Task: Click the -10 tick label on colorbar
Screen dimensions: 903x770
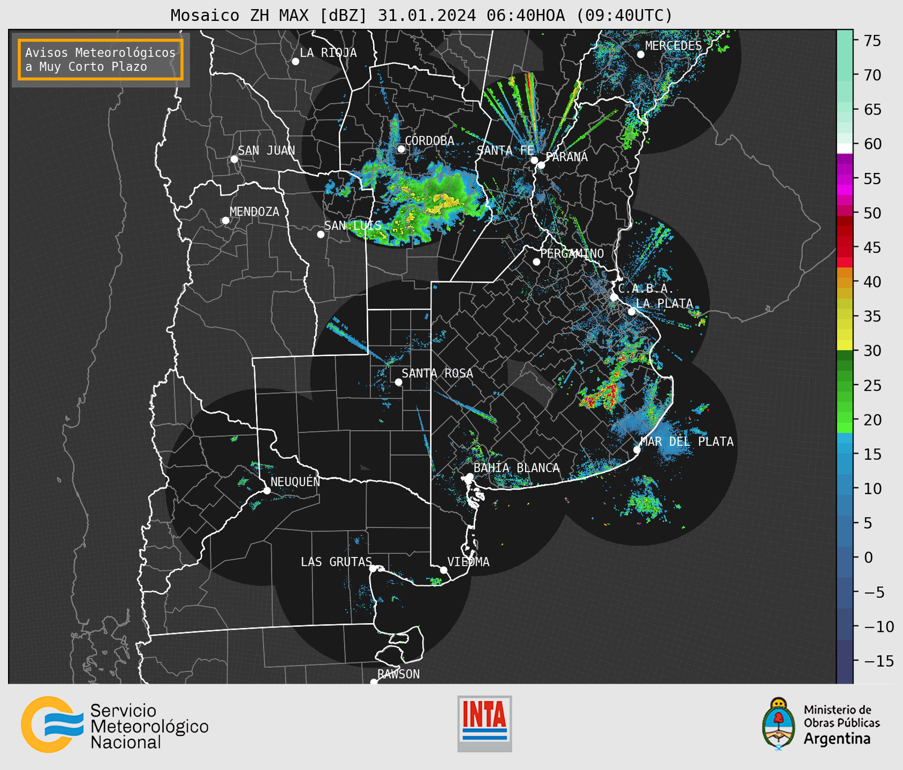Action: (x=879, y=626)
